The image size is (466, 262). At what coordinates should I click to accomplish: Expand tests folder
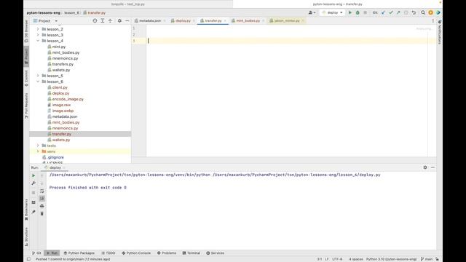(38, 146)
